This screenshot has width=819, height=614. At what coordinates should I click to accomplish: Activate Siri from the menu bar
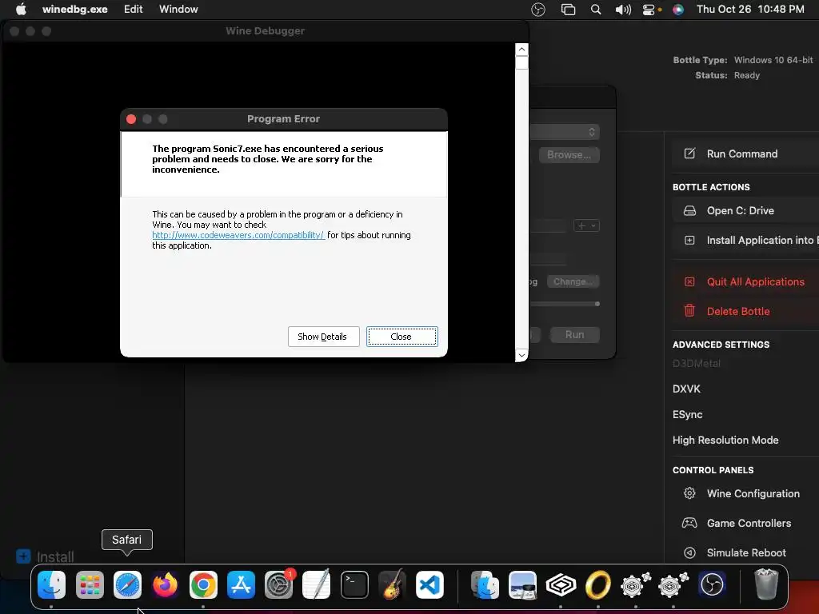678,10
